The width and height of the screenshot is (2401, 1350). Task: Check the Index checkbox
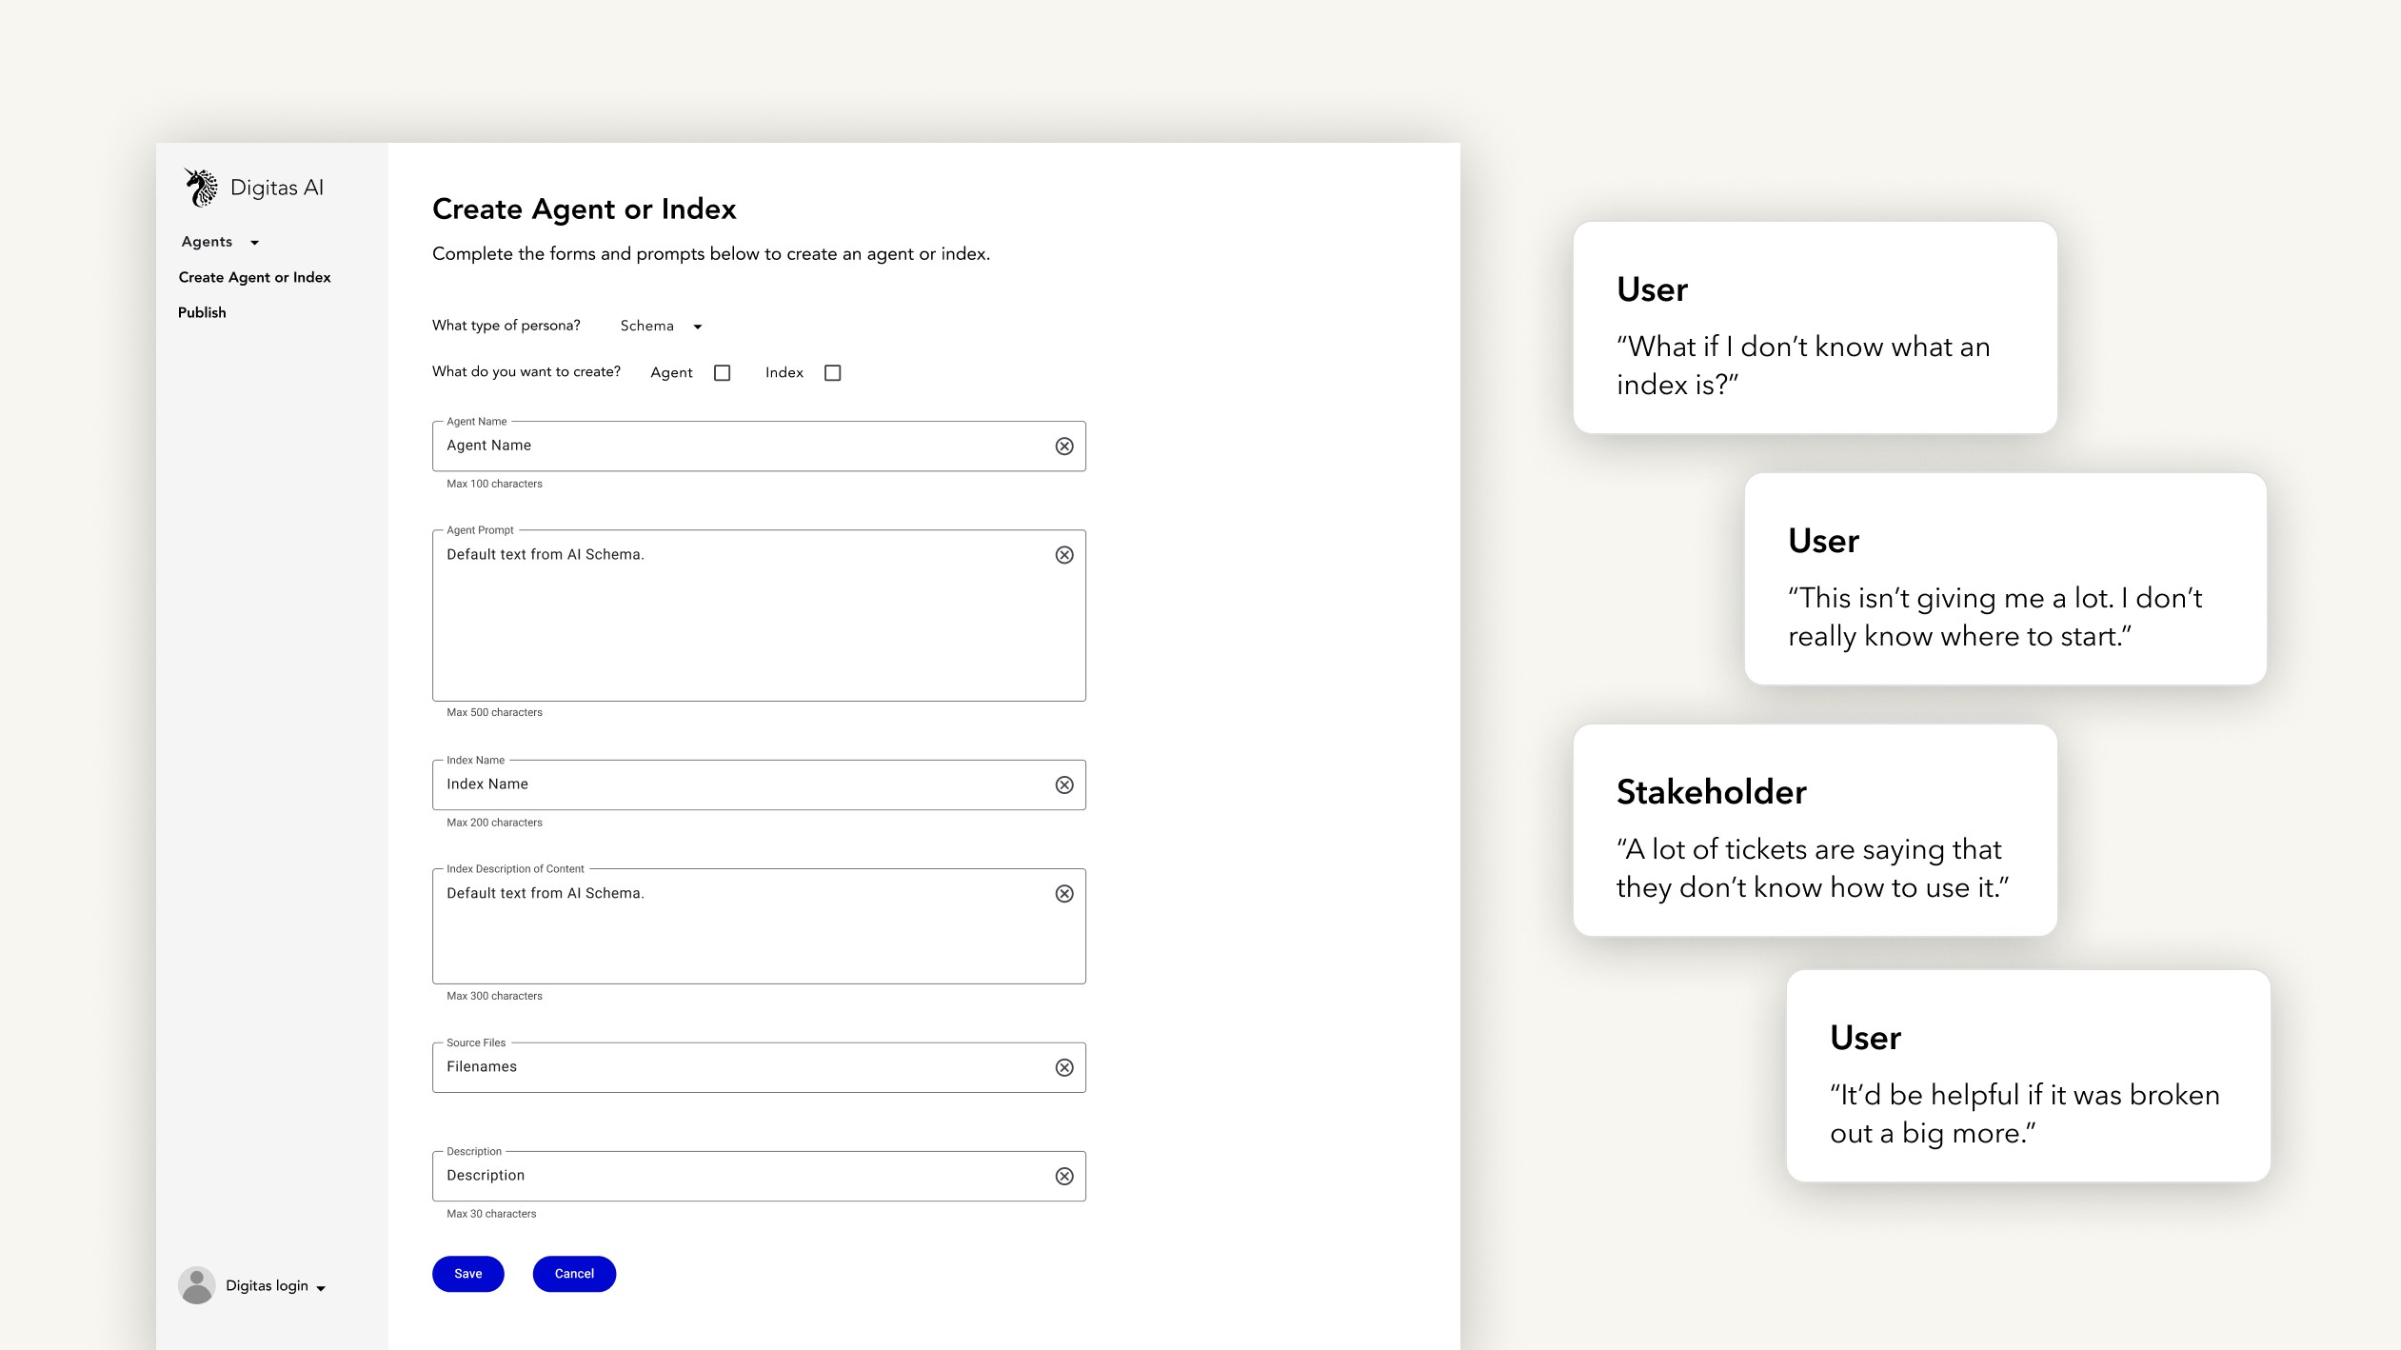click(x=833, y=373)
